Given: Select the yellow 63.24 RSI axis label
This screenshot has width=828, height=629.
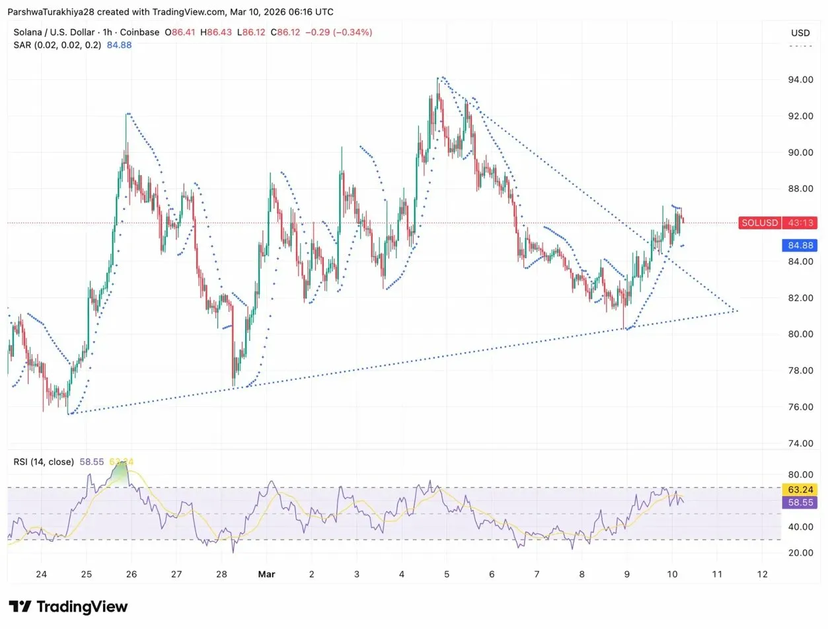Looking at the screenshot, I should tap(800, 490).
